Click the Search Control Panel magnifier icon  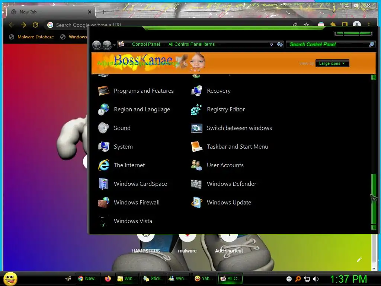[x=371, y=44]
